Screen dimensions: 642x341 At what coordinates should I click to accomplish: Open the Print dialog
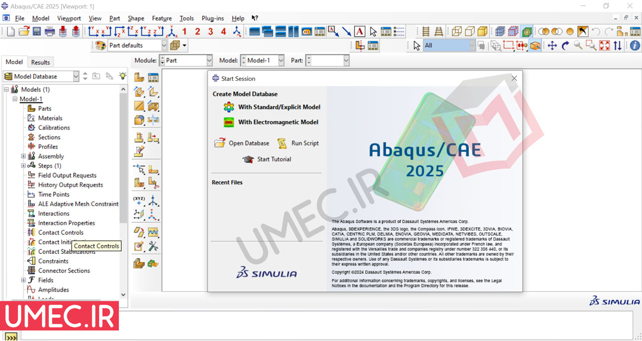(x=49, y=31)
